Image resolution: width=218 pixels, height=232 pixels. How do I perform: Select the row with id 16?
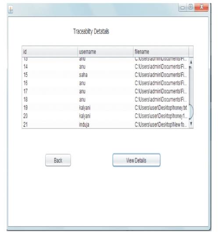pyautogui.click(x=105, y=83)
